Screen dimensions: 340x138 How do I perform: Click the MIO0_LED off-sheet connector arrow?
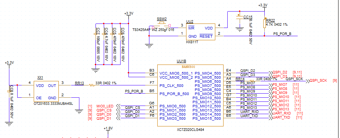(118, 106)
